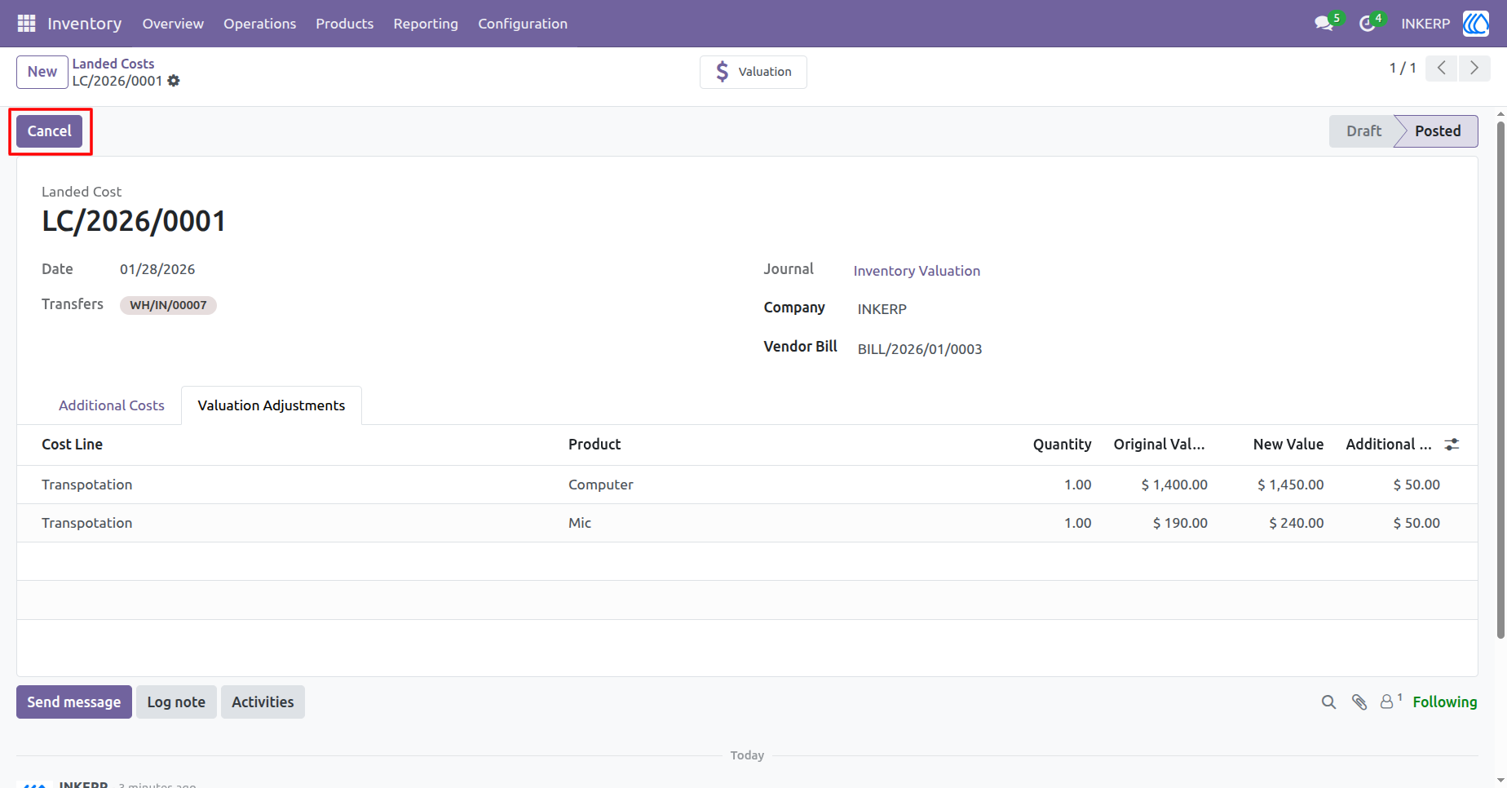Open the Activities button
The width and height of the screenshot is (1507, 788).
coord(263,702)
